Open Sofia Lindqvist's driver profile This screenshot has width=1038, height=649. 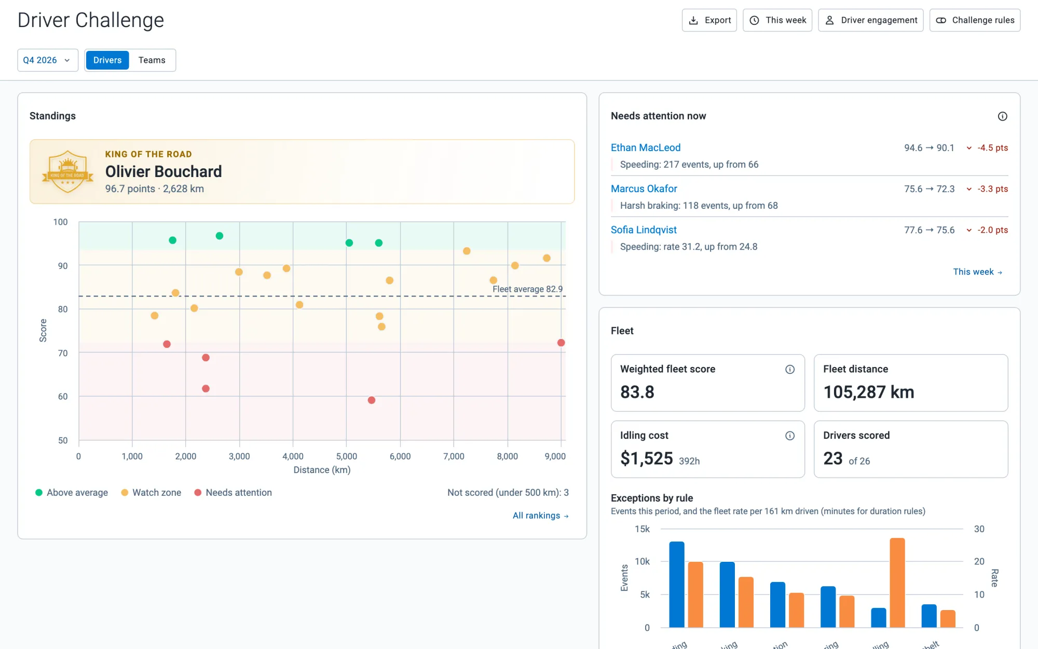tap(644, 229)
